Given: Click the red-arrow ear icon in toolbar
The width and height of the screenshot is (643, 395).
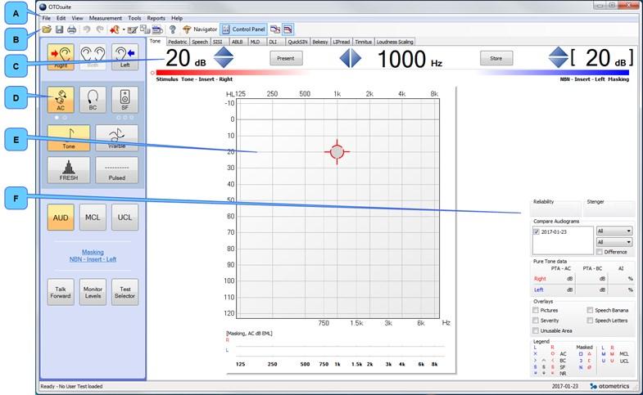Looking at the screenshot, I should point(115,29).
